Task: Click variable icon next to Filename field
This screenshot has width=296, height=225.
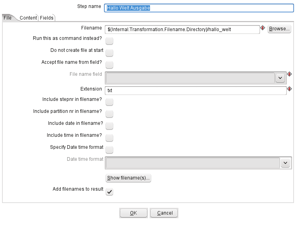Action: 262,28
